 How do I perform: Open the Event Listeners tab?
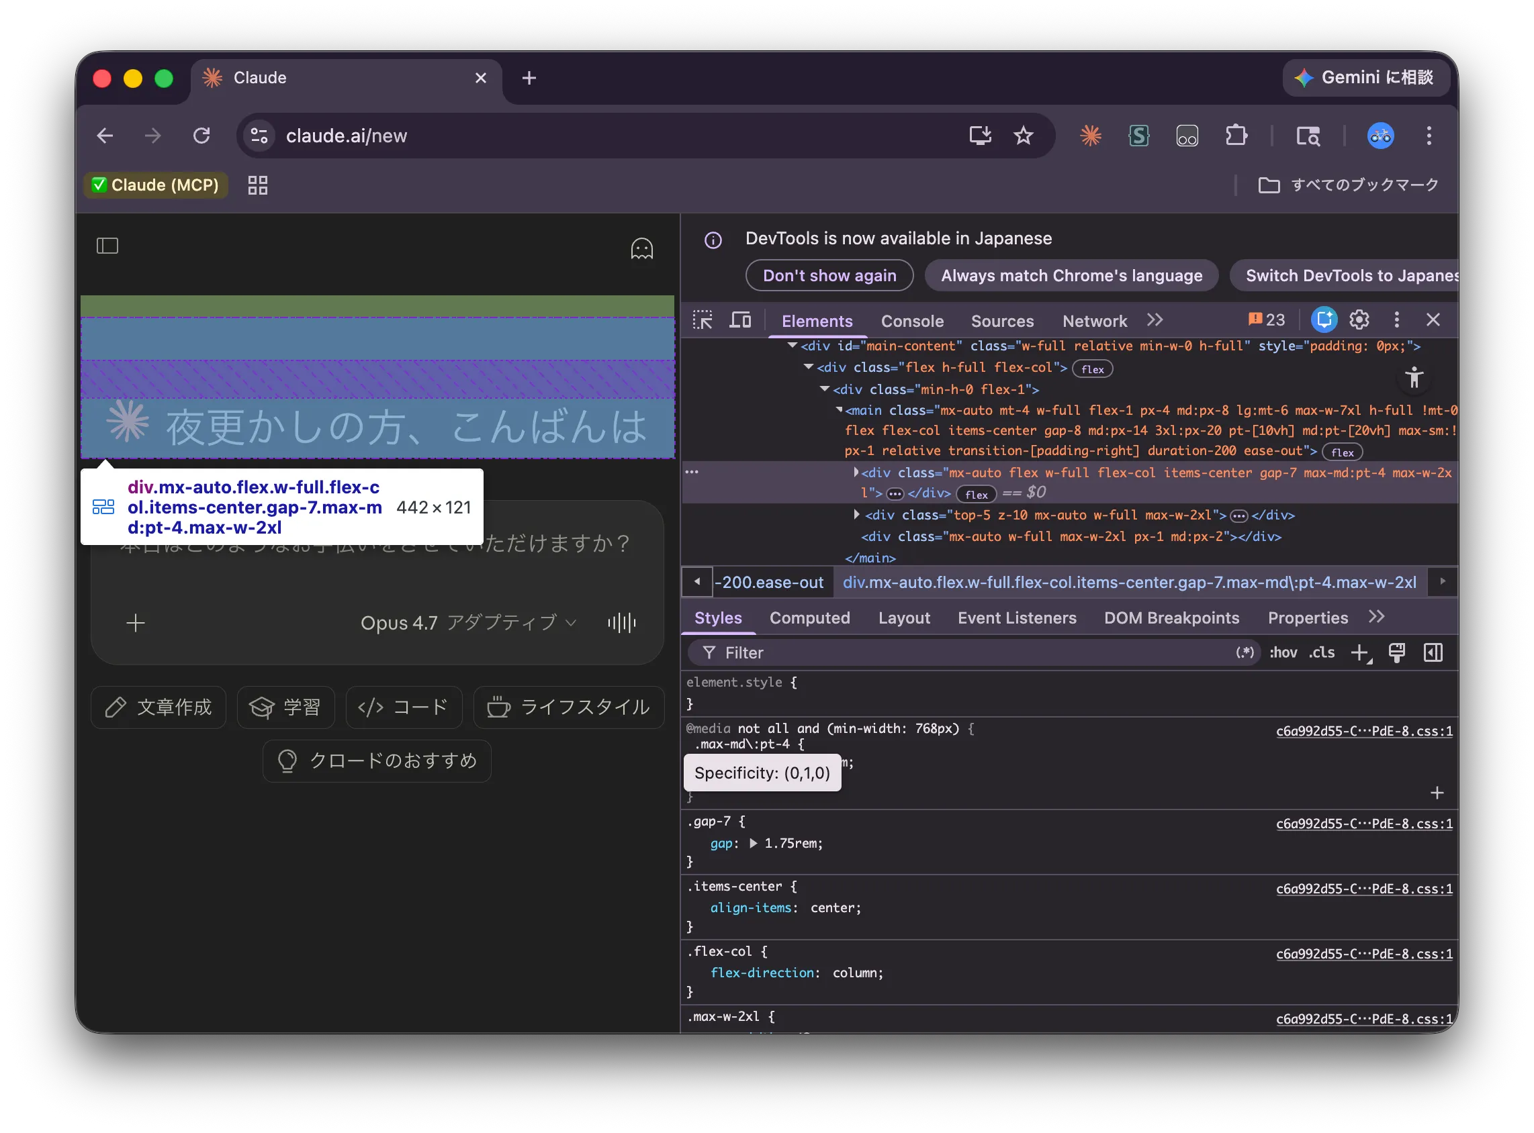tap(1016, 618)
